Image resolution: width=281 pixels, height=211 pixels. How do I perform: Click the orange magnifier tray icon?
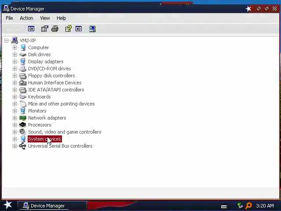[x=249, y=205]
